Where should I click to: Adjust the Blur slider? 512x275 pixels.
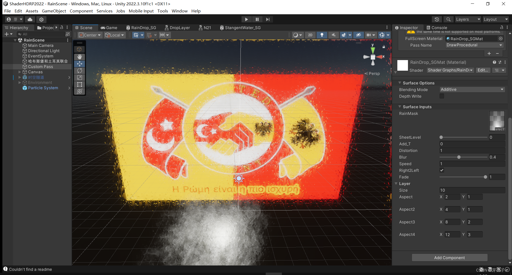(463, 157)
